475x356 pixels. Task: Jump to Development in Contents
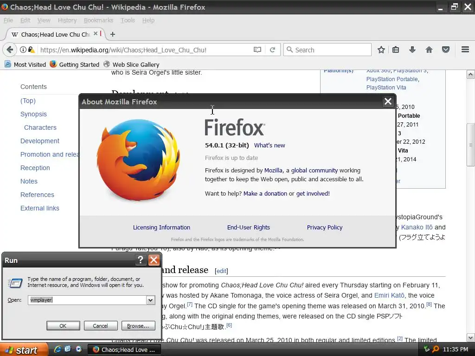click(x=40, y=141)
